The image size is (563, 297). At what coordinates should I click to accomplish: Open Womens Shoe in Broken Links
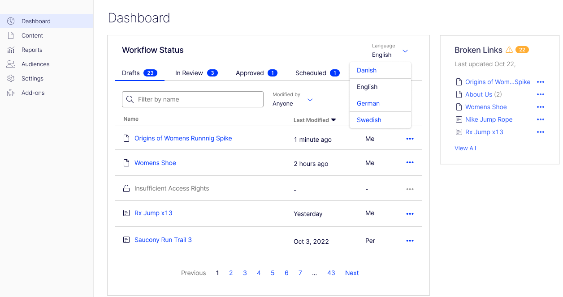[486, 107]
